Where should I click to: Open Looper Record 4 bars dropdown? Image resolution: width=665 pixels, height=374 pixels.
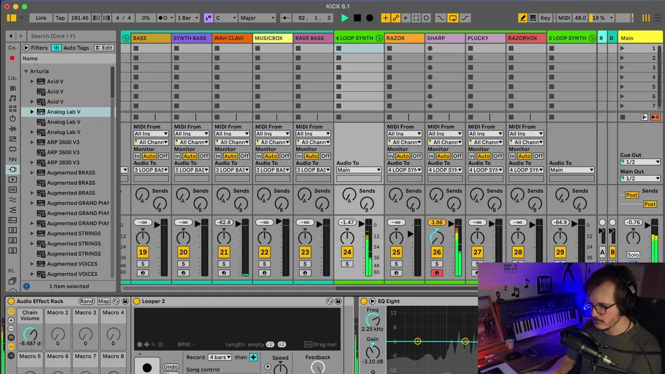(220, 357)
